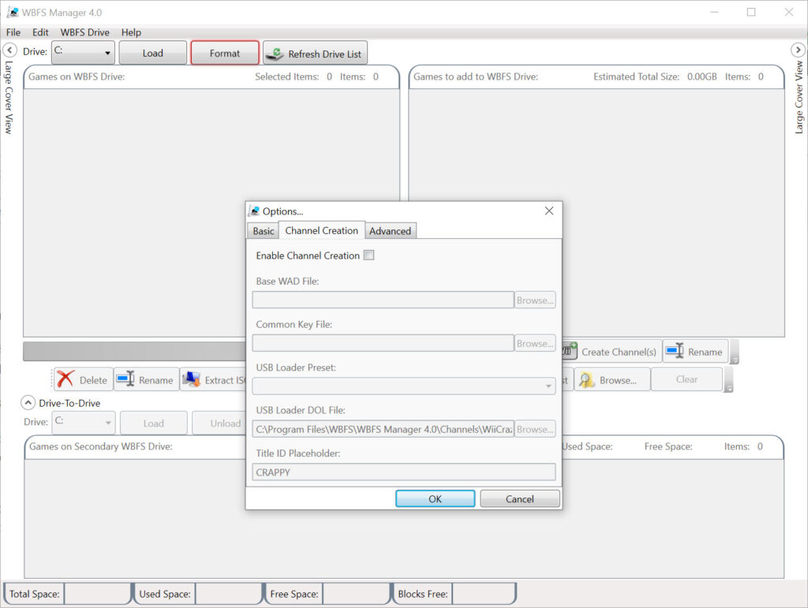
Task: Open the top Drive C: dropdown
Action: click(x=83, y=53)
